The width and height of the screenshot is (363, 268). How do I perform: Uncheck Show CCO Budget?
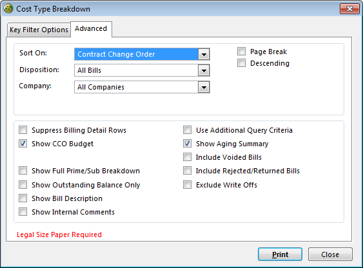tap(23, 144)
